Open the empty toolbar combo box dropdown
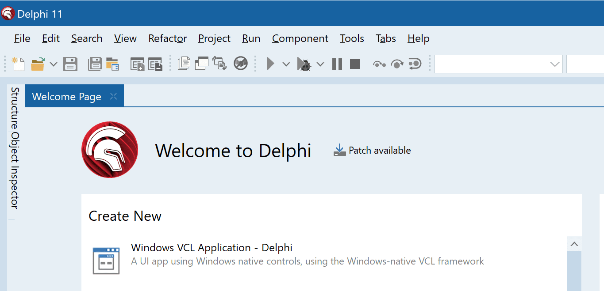 pyautogui.click(x=554, y=64)
